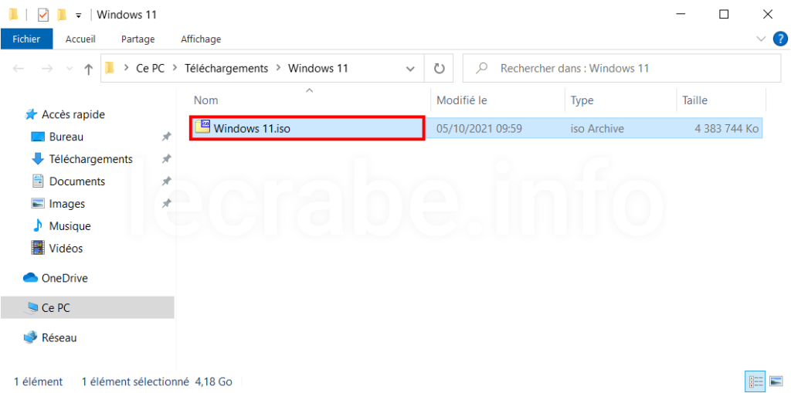791x393 pixels.
Task: Sort by the Nom column header
Action: (x=205, y=100)
